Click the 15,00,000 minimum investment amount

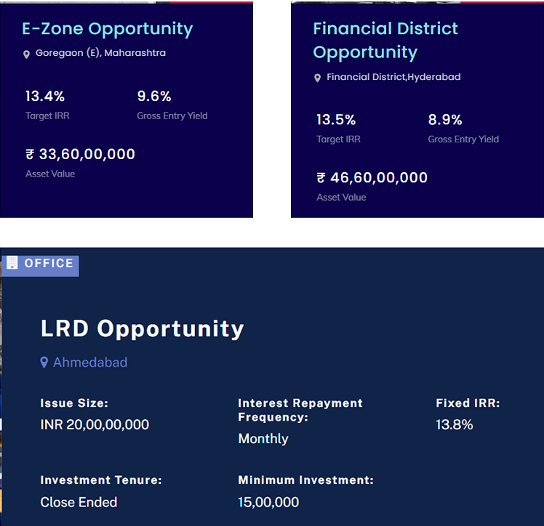point(268,502)
